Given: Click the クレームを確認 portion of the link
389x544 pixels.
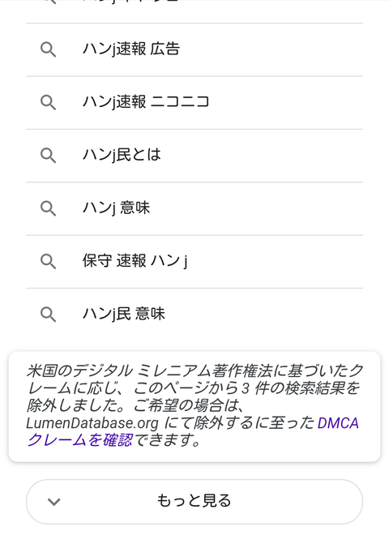Looking at the screenshot, I should pos(79,440).
